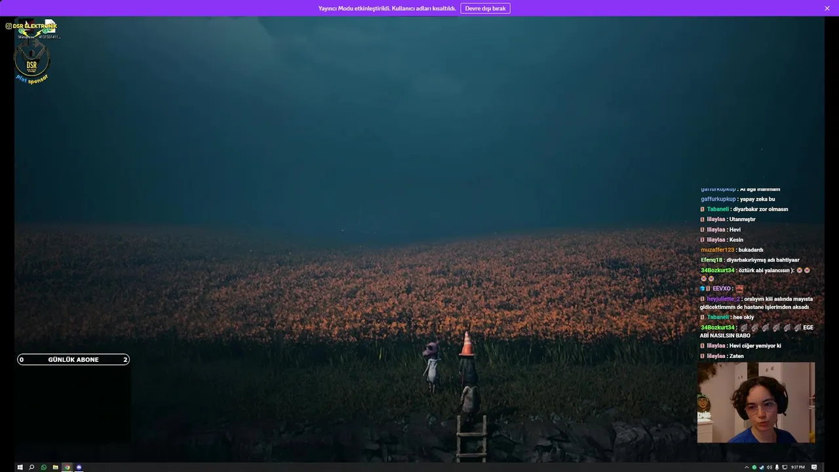Image resolution: width=839 pixels, height=472 pixels.
Task: Click the 'DSR ELEKTRONİK' Instagram label
Action: [x=31, y=26]
